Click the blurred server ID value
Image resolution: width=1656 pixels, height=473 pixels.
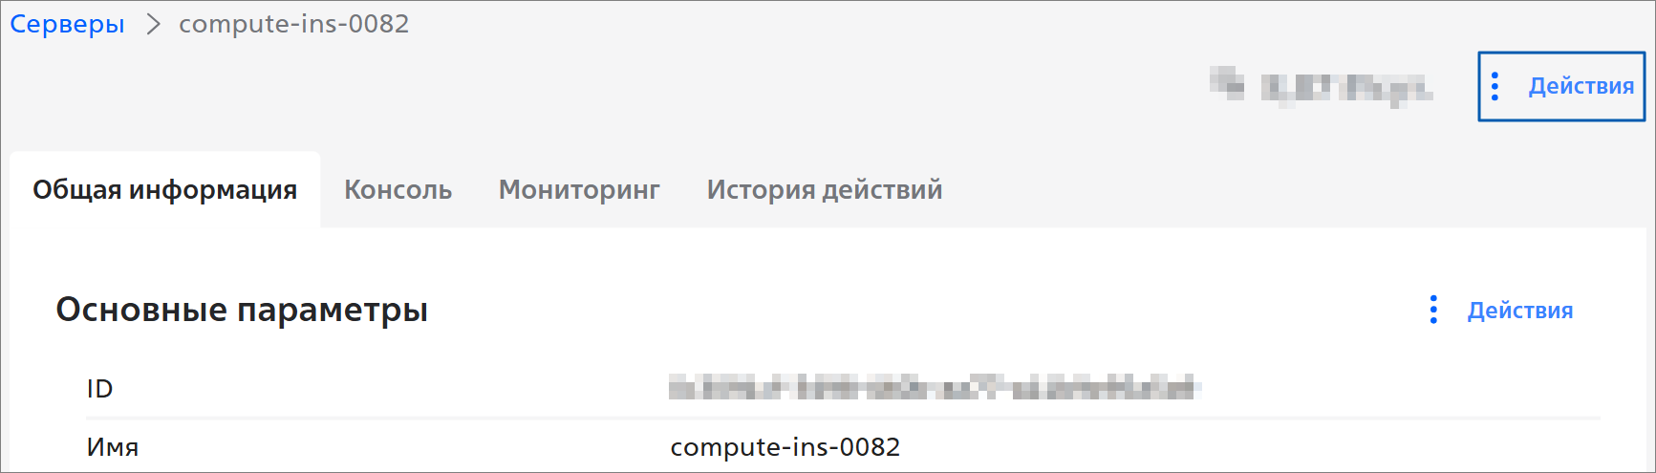(x=933, y=388)
